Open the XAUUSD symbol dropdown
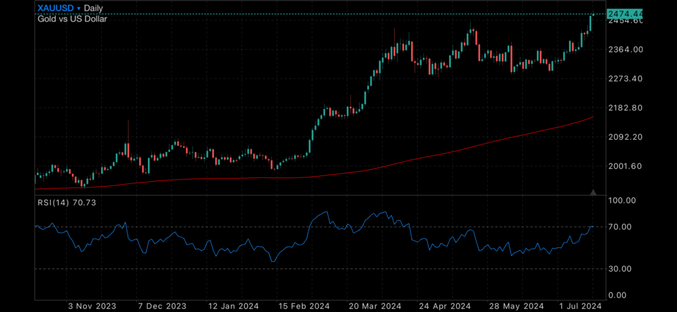 pos(79,8)
